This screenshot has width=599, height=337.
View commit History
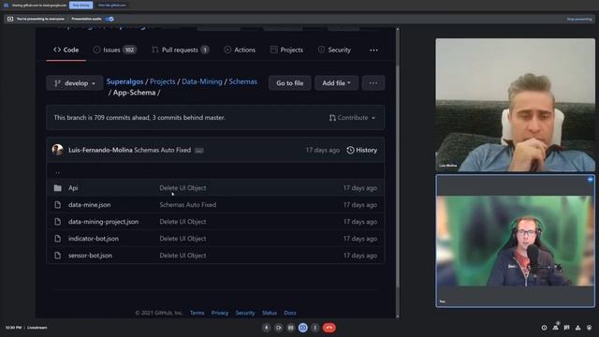(362, 150)
